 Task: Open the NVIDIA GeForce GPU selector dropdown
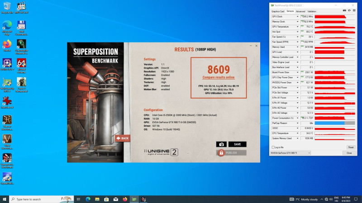coord(291,153)
